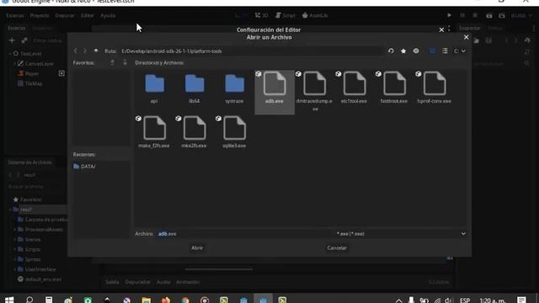Switch to list view

[x=445, y=50]
